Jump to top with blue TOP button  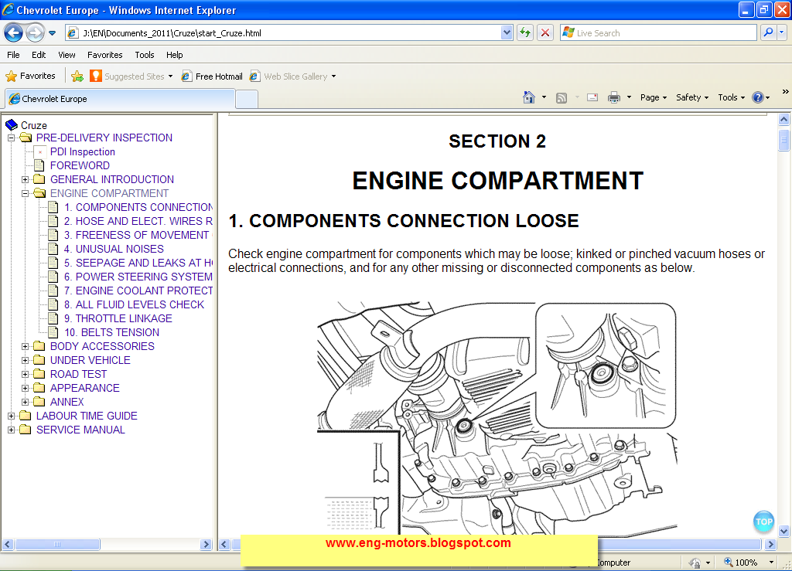[x=763, y=522]
